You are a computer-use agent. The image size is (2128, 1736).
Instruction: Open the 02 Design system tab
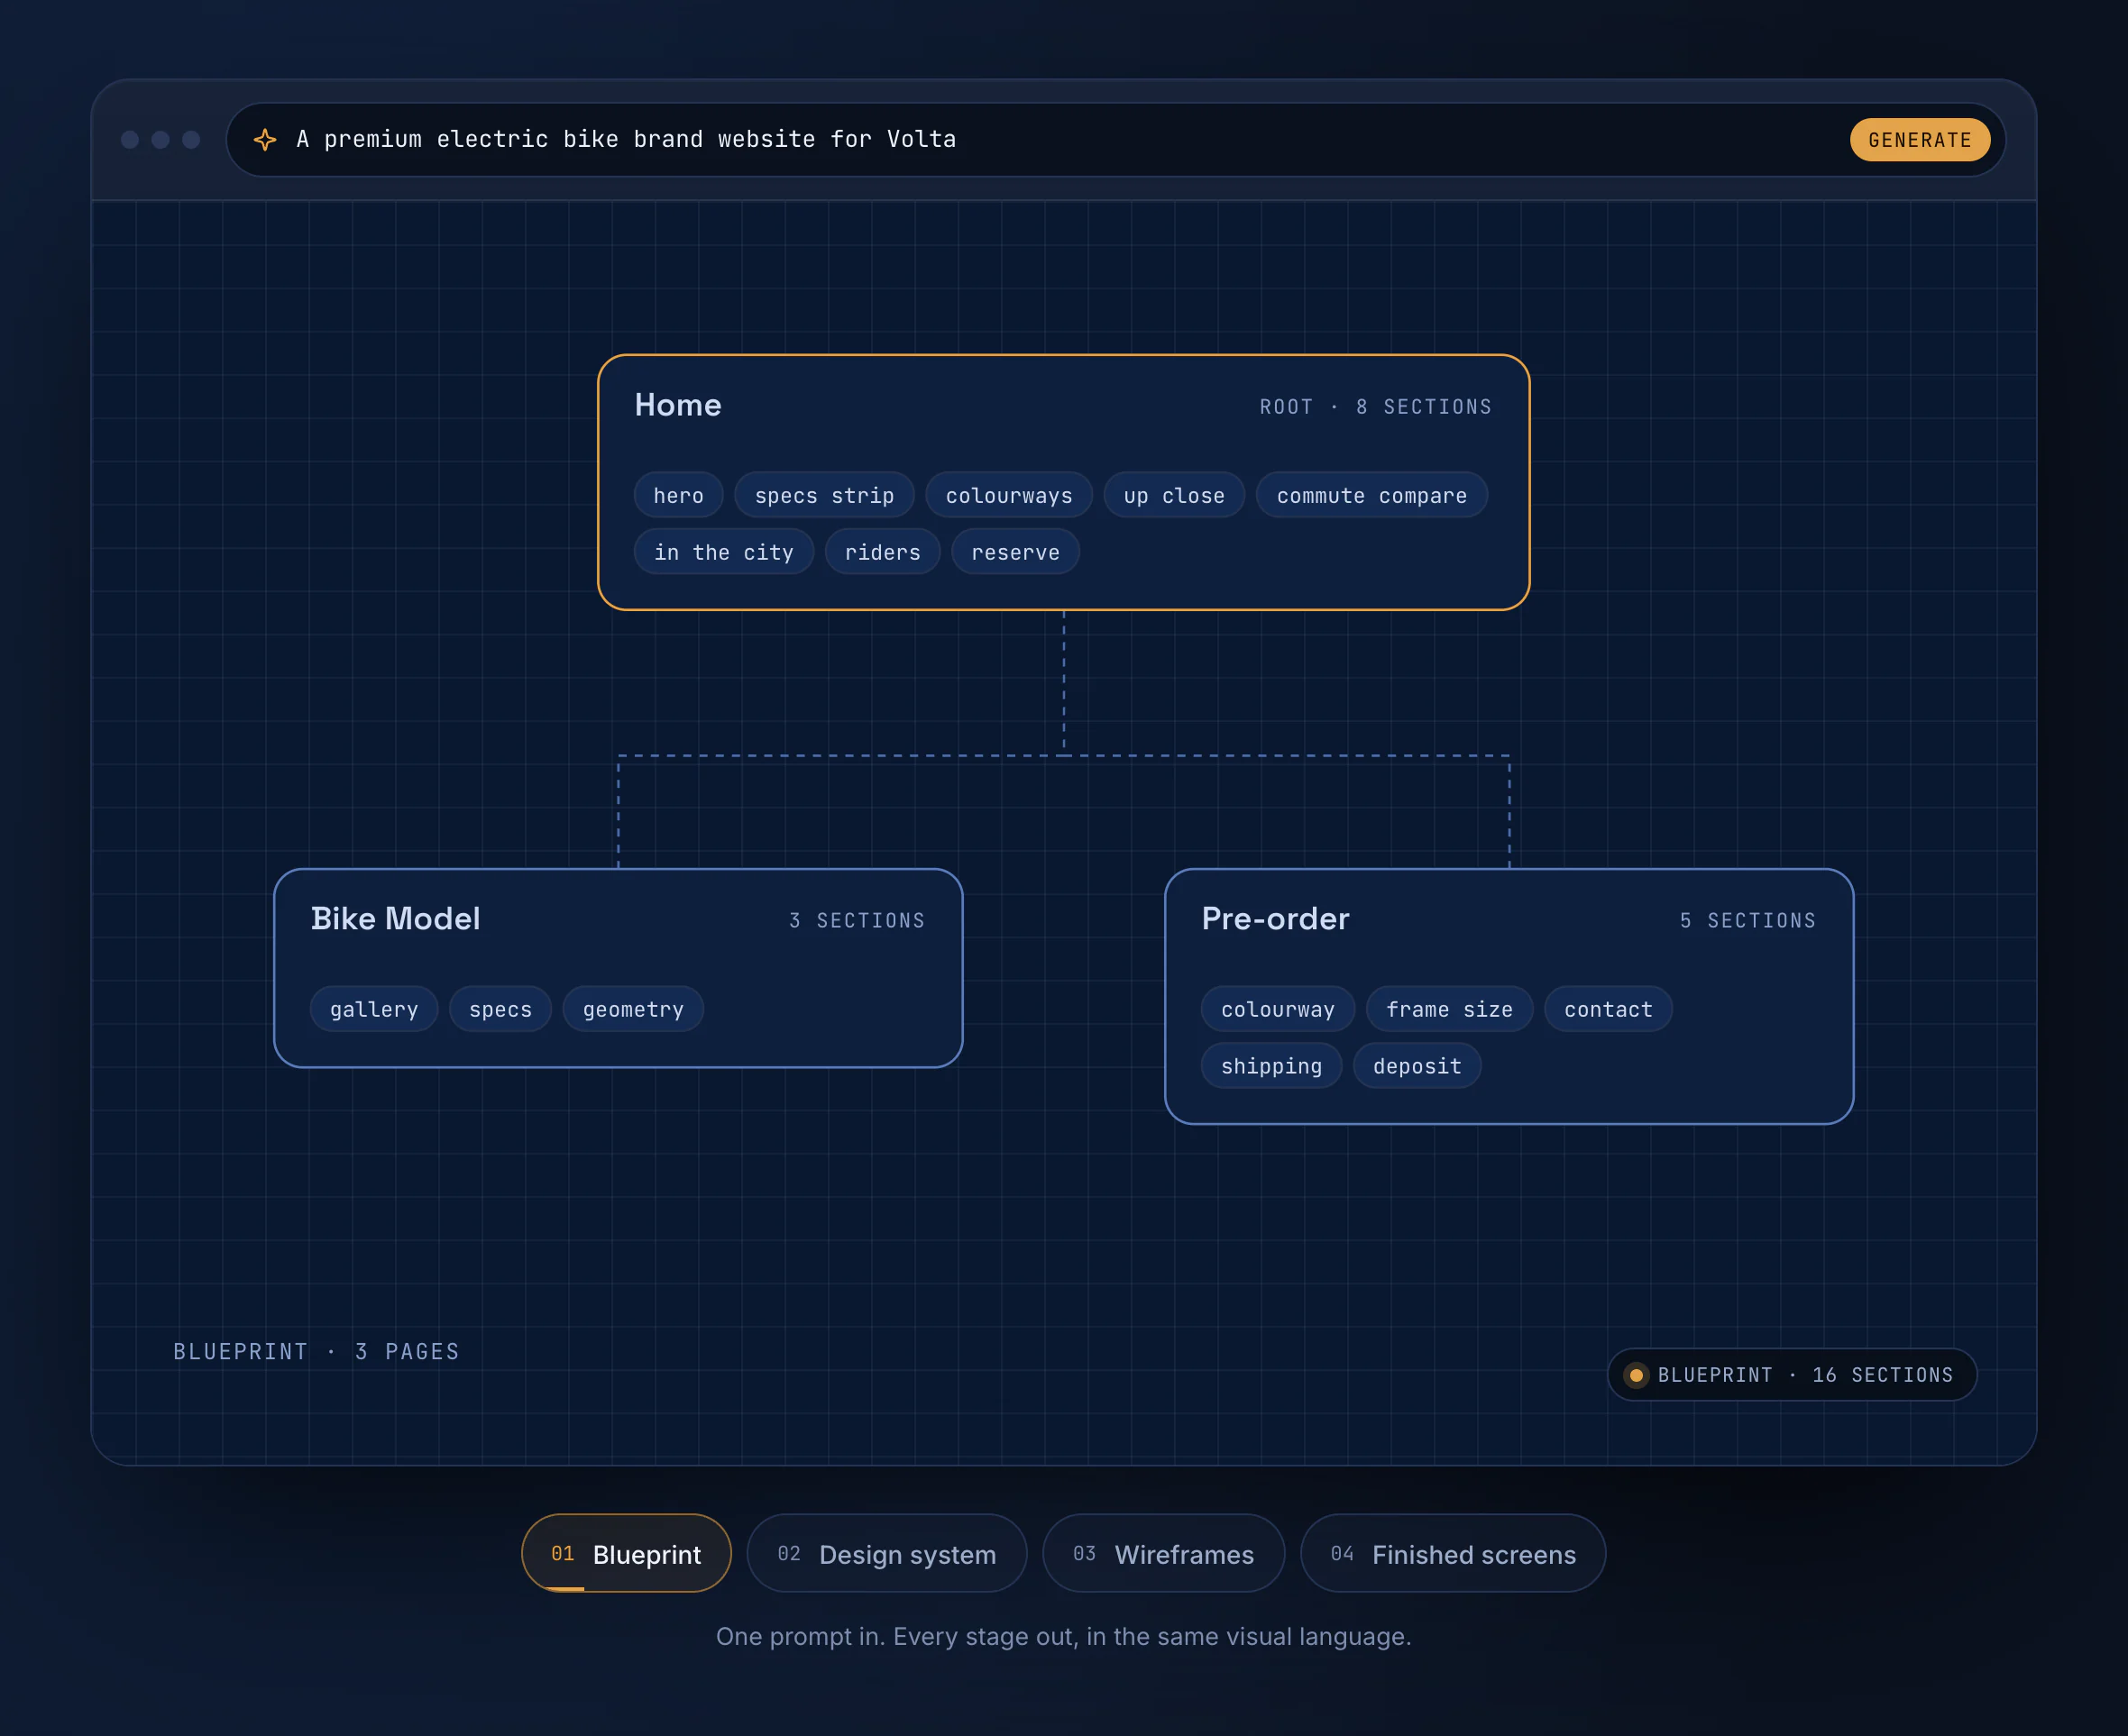click(x=886, y=1553)
